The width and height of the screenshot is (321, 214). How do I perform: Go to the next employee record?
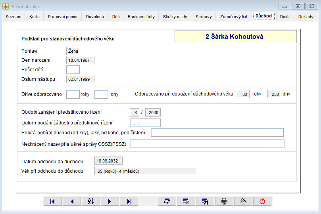pos(110,201)
